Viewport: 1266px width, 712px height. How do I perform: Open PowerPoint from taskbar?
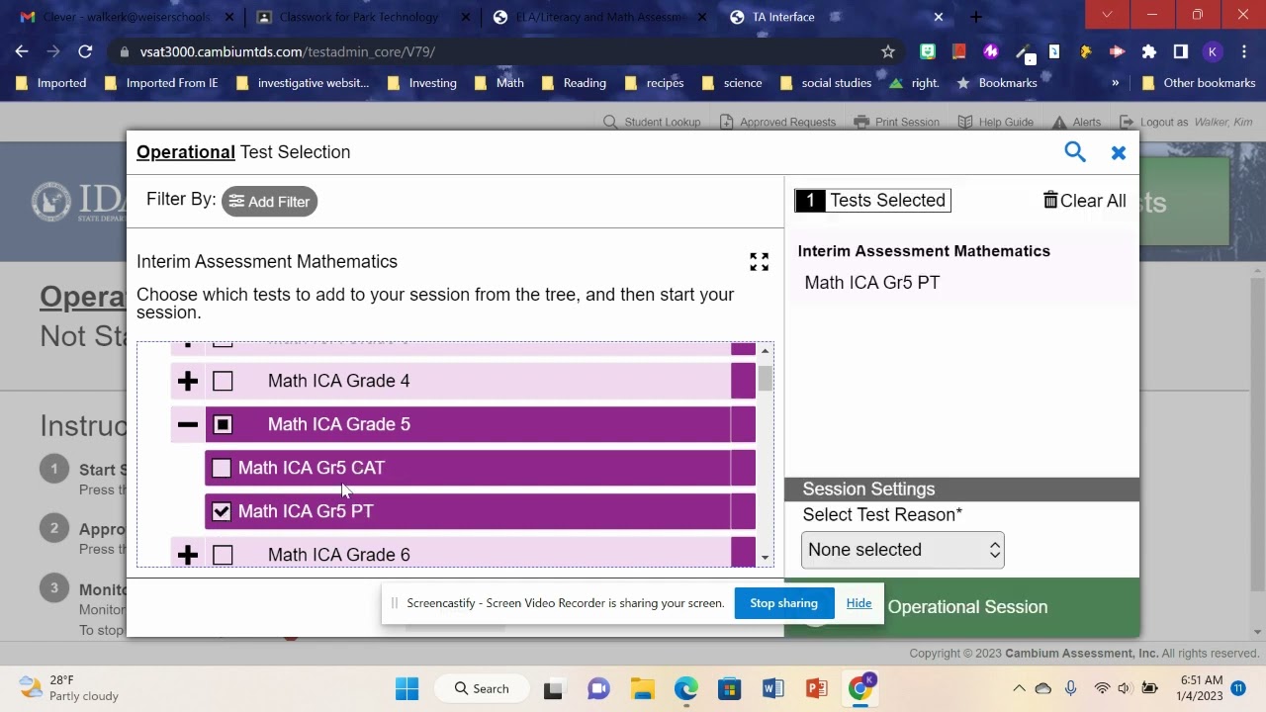coord(816,688)
